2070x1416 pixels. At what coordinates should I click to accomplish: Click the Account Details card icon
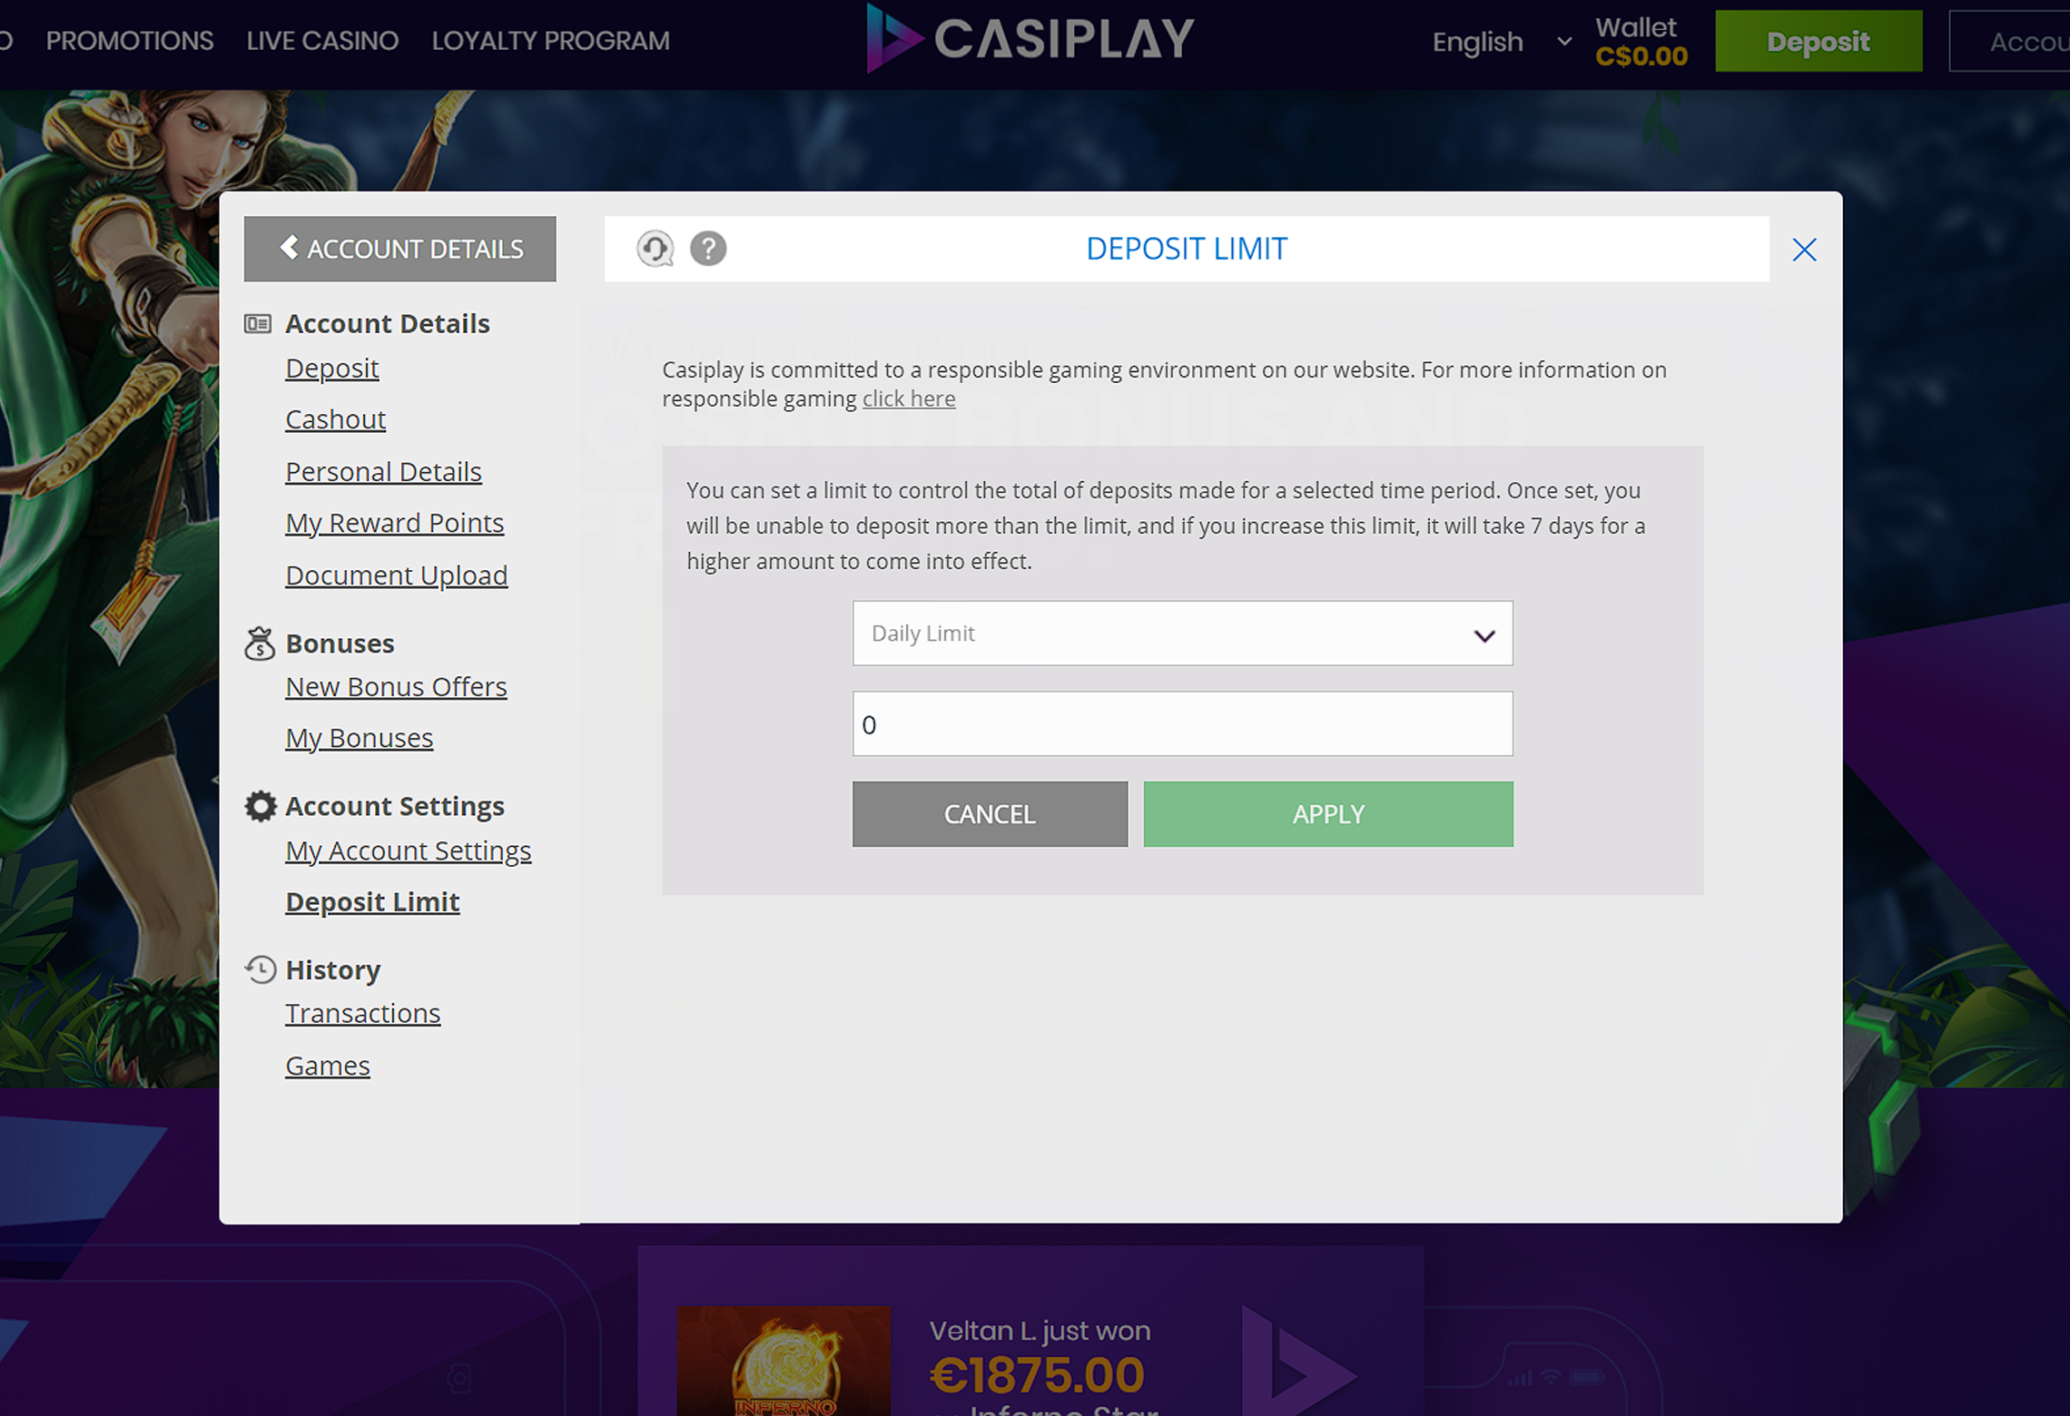pos(258,324)
